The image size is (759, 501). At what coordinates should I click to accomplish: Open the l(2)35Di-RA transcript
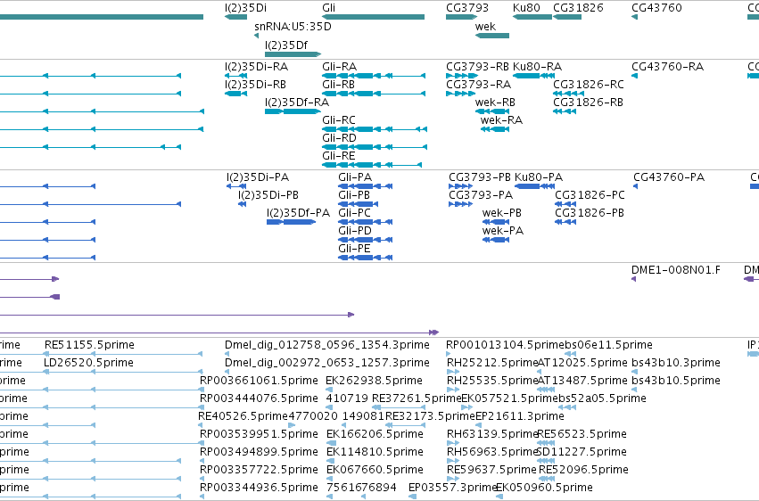point(256,67)
